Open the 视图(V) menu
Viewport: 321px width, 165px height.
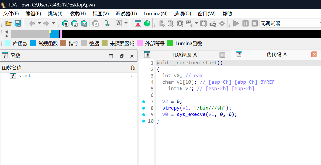point(101,14)
